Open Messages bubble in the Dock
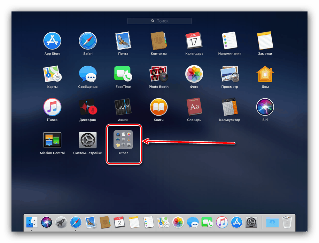319x243 pixels. click(193, 222)
